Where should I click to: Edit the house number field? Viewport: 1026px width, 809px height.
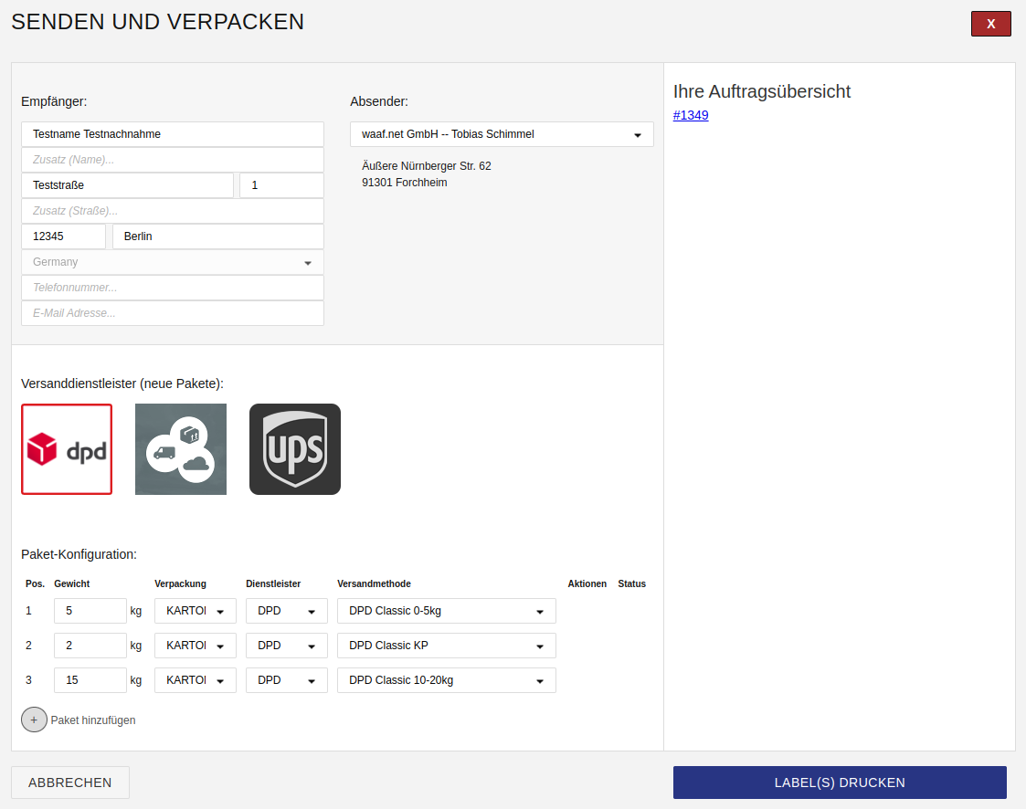tap(282, 185)
